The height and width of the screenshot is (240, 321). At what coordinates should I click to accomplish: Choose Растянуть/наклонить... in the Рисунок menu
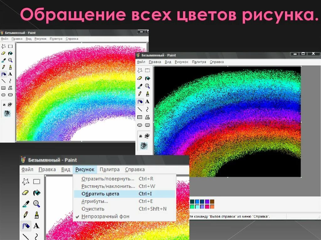[x=124, y=186]
